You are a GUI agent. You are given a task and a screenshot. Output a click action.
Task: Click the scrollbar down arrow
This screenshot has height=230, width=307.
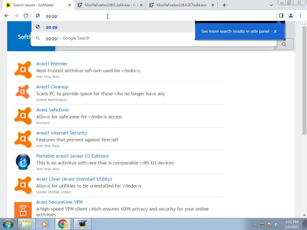coord(304,215)
